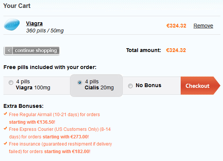Image resolution: width=223 pixels, height=161 pixels.
Task: Remove Viagra from the cart
Action: click(x=203, y=26)
